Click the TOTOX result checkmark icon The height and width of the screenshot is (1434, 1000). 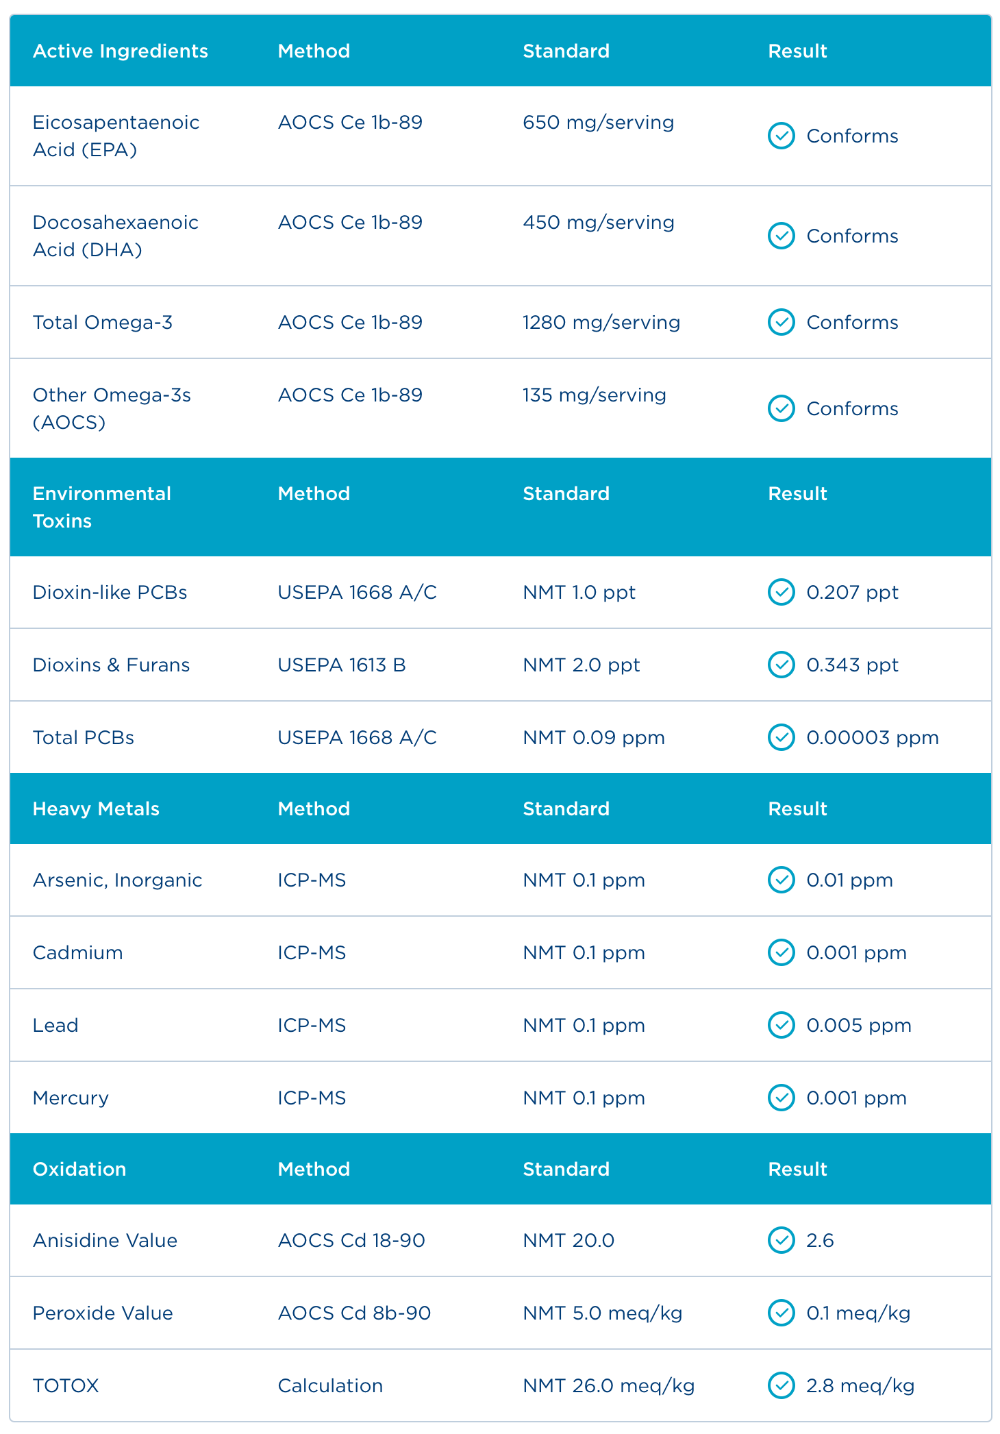pyautogui.click(x=781, y=1385)
